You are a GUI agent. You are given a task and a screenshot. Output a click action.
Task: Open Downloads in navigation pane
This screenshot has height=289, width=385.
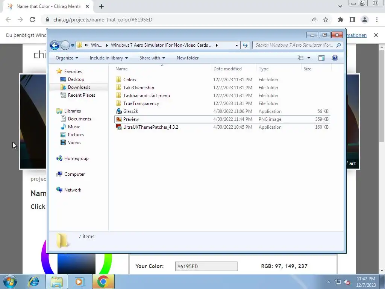79,87
